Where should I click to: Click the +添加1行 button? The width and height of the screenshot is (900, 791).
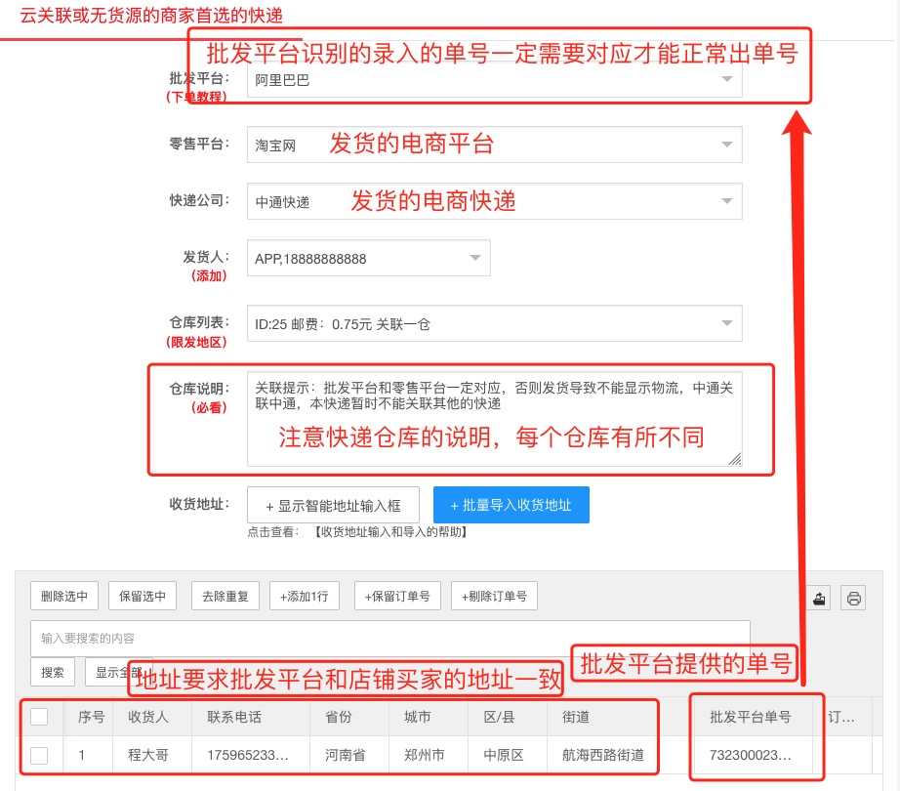304,596
